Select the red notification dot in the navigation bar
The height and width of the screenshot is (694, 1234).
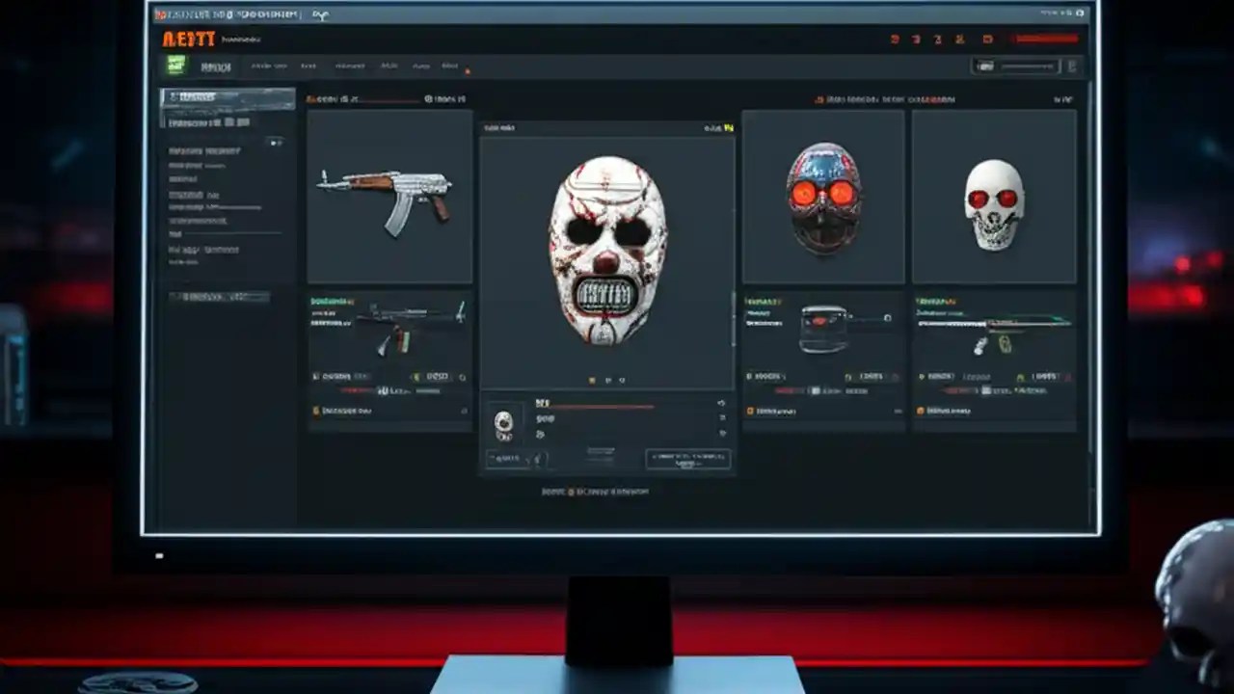(468, 69)
